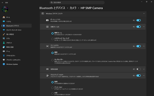Click the 背景の効果 icon

47,69
